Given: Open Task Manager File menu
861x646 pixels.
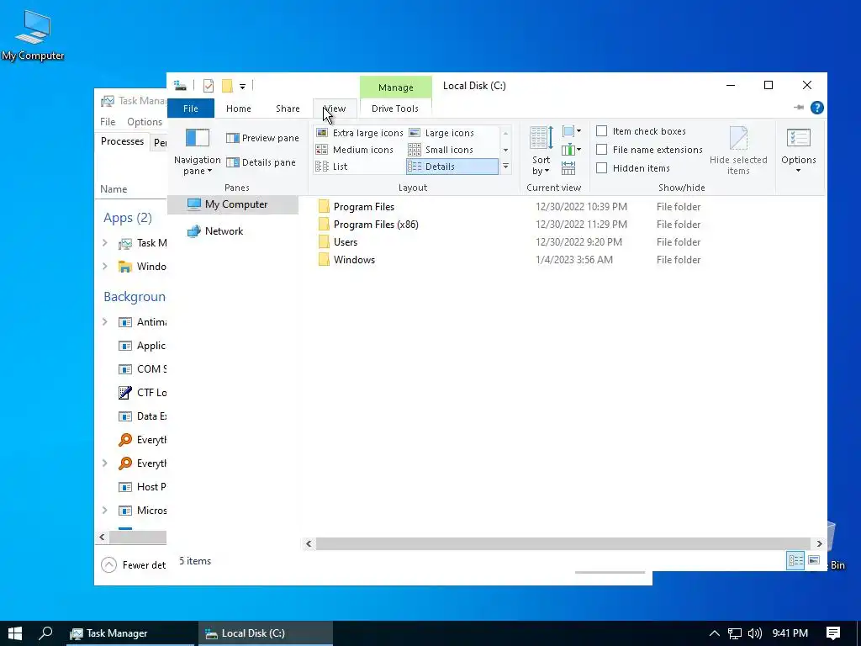Looking at the screenshot, I should coord(108,122).
